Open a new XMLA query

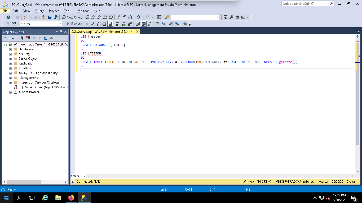click(x=105, y=17)
